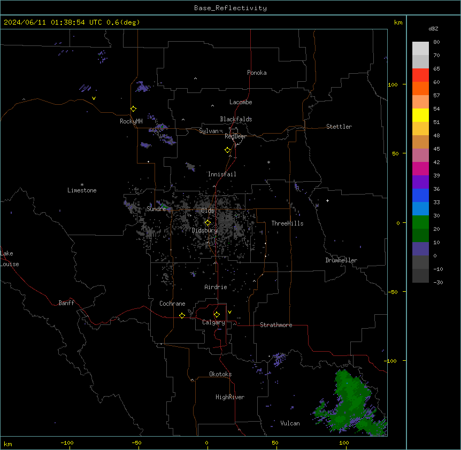Click the HighRiver label
Screen dimensions: 461x450
pyautogui.click(x=230, y=397)
